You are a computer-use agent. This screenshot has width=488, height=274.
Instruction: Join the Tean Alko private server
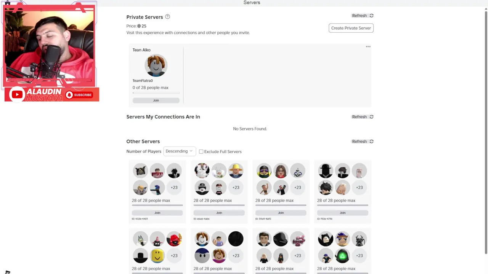tap(156, 100)
